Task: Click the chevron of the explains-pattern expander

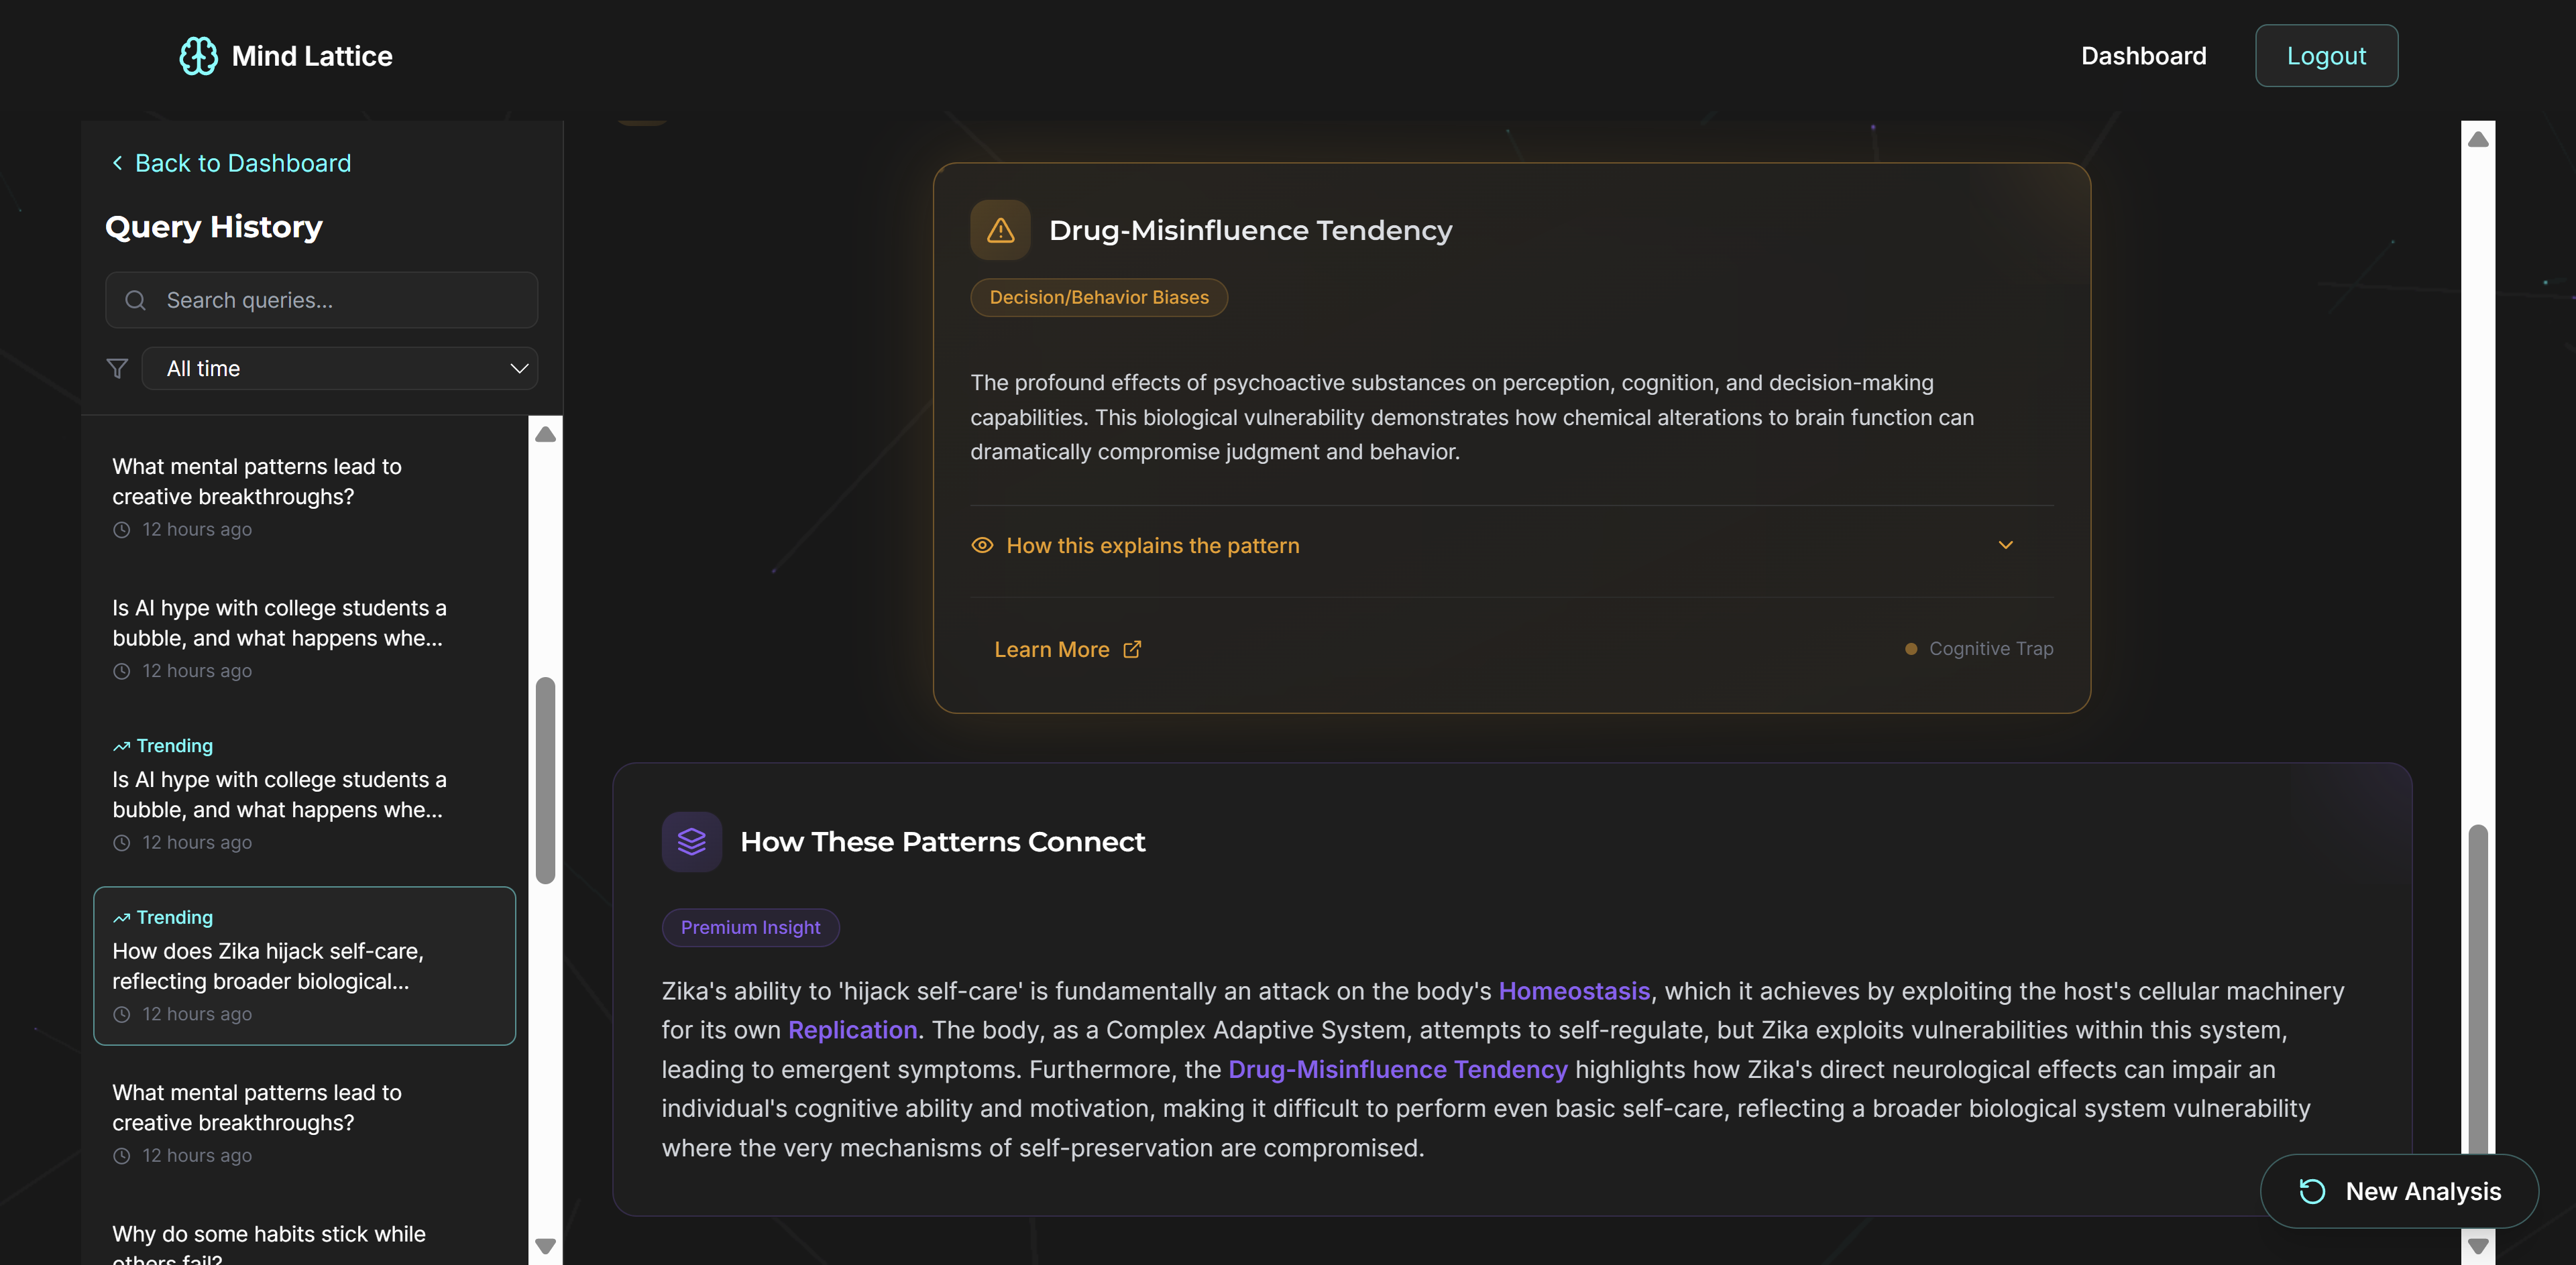Action: click(x=2005, y=546)
